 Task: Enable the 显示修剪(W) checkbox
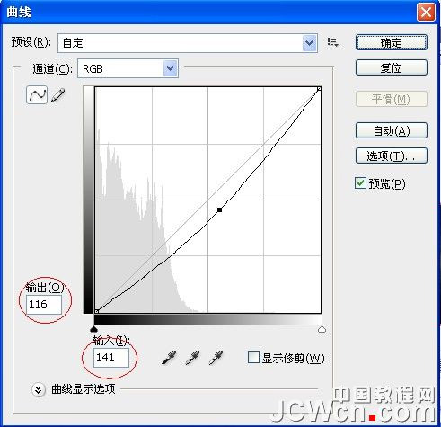tap(253, 358)
